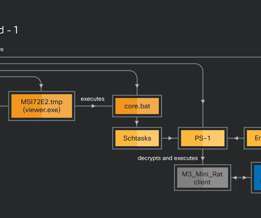Click the 'decrypts and executes' label
This screenshot has width=261, height=218.
point(167,158)
